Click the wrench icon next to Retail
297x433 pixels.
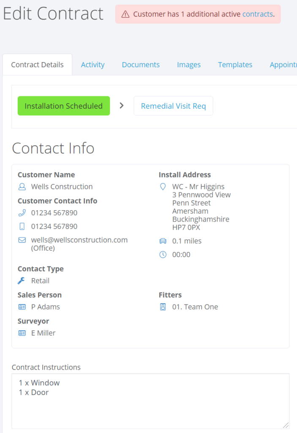tap(22, 281)
